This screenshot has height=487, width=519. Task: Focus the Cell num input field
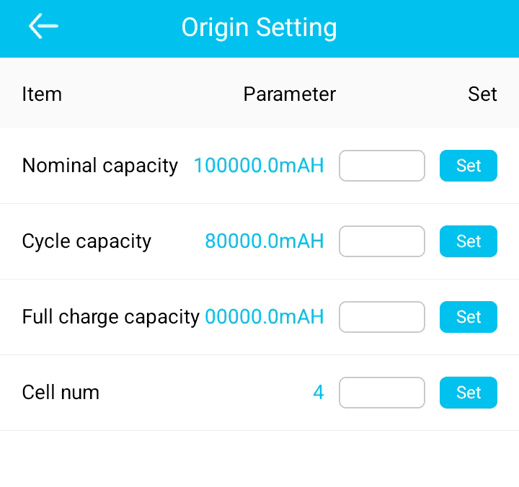tap(382, 393)
